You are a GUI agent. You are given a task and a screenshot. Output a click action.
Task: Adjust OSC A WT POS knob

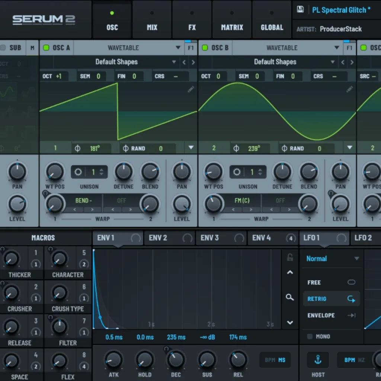click(55, 172)
